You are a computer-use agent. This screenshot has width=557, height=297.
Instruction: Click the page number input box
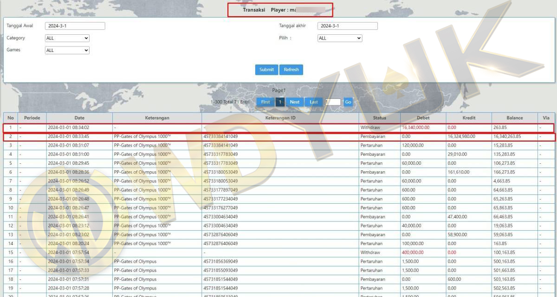click(x=332, y=102)
